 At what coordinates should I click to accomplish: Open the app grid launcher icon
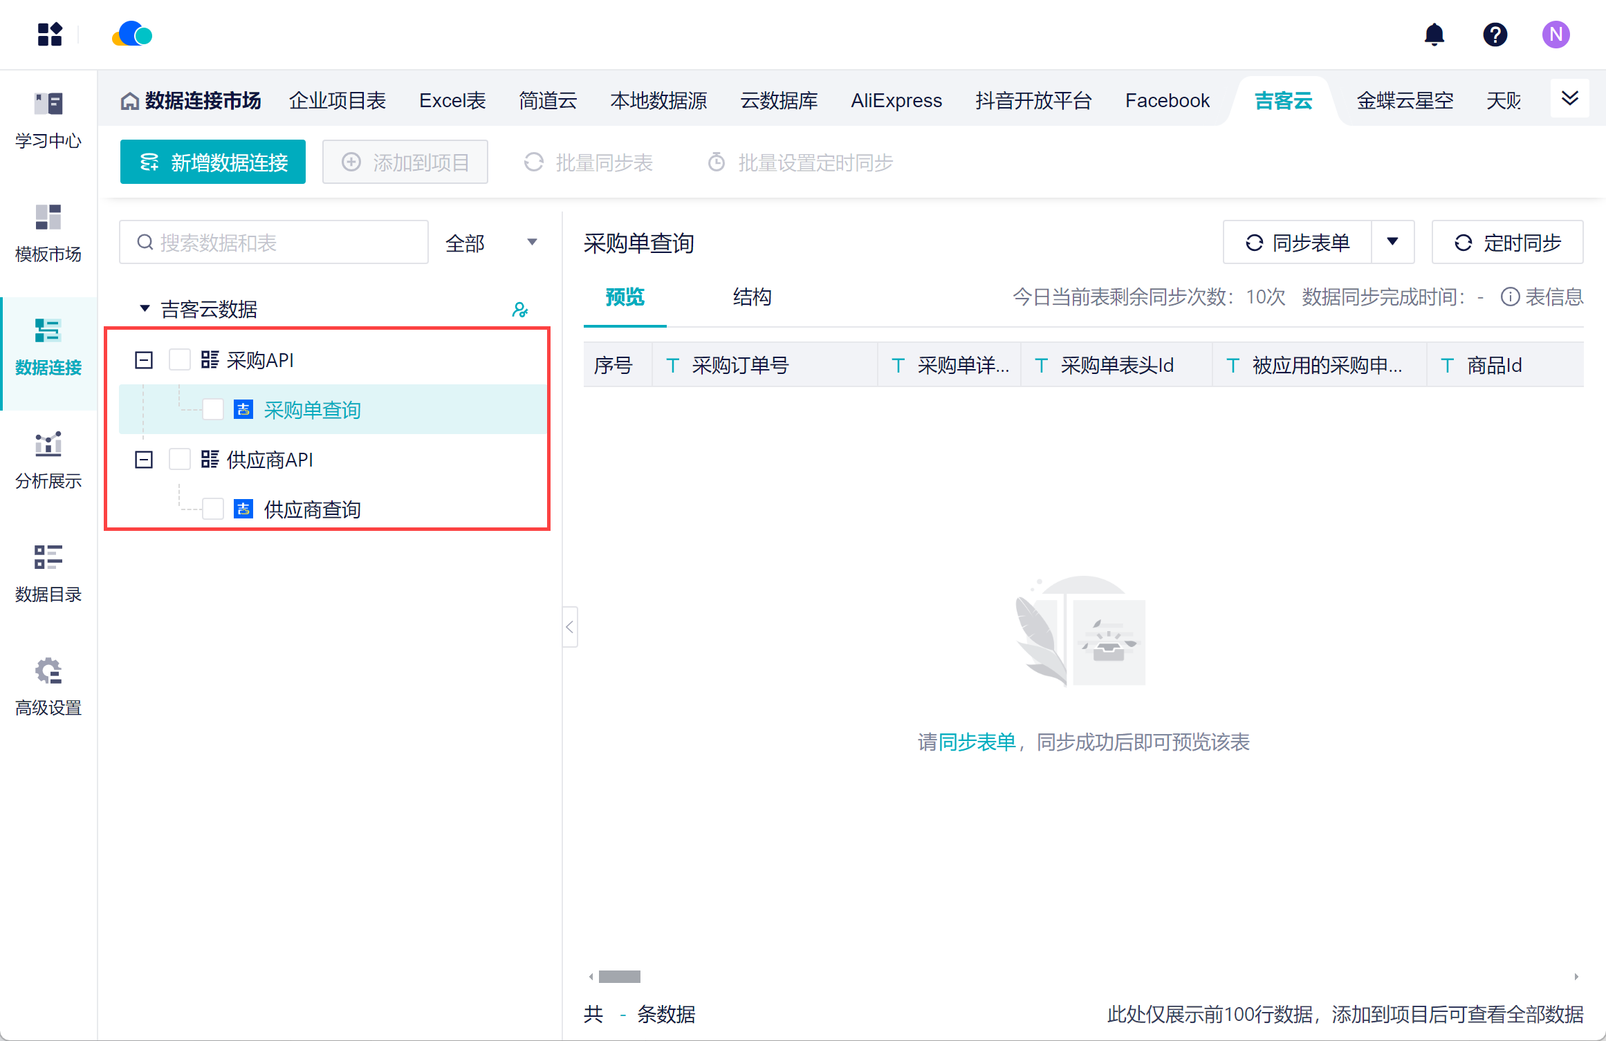pos(50,35)
